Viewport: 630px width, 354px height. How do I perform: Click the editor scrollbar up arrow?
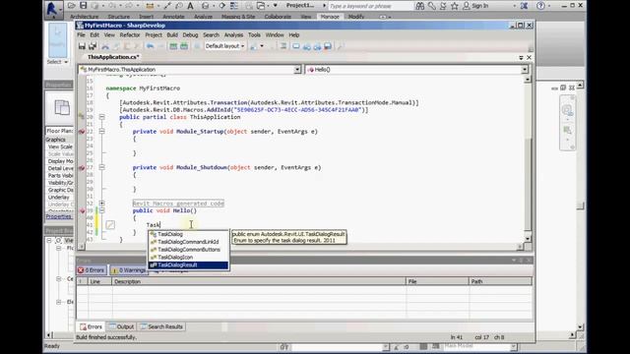tap(528, 79)
